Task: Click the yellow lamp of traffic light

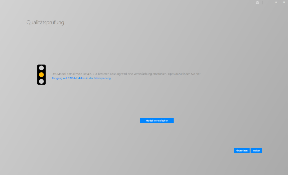Action: point(41,75)
